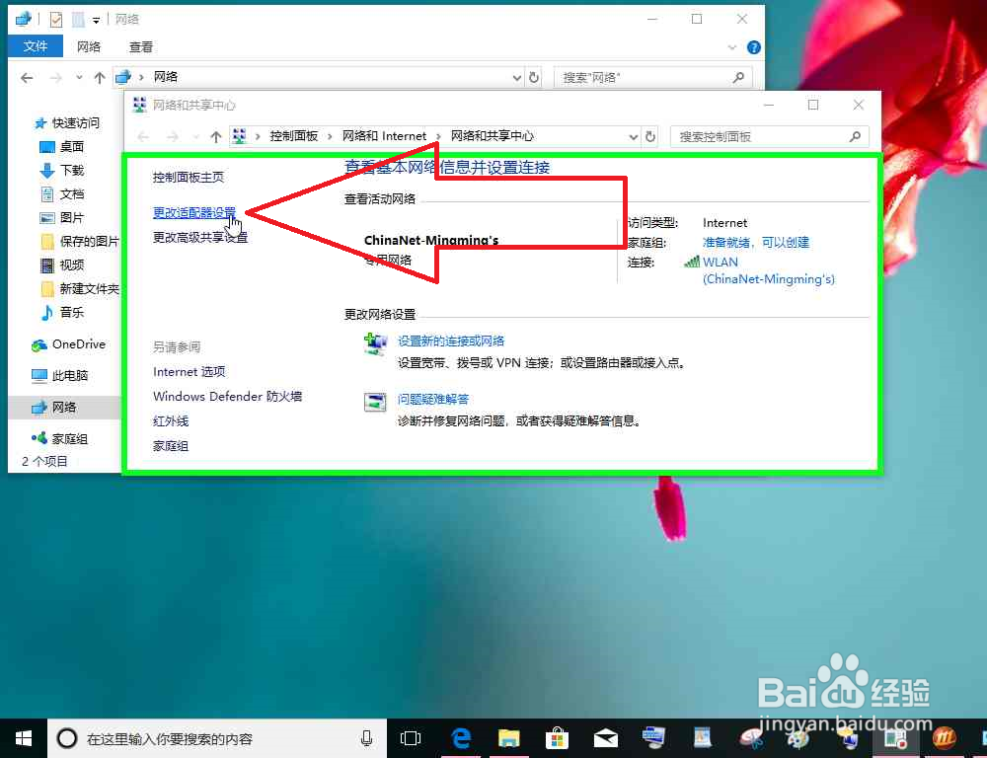Screen dimensions: 987x758
Task: Open 设置新的连接或网络 icon
Action: pos(373,341)
